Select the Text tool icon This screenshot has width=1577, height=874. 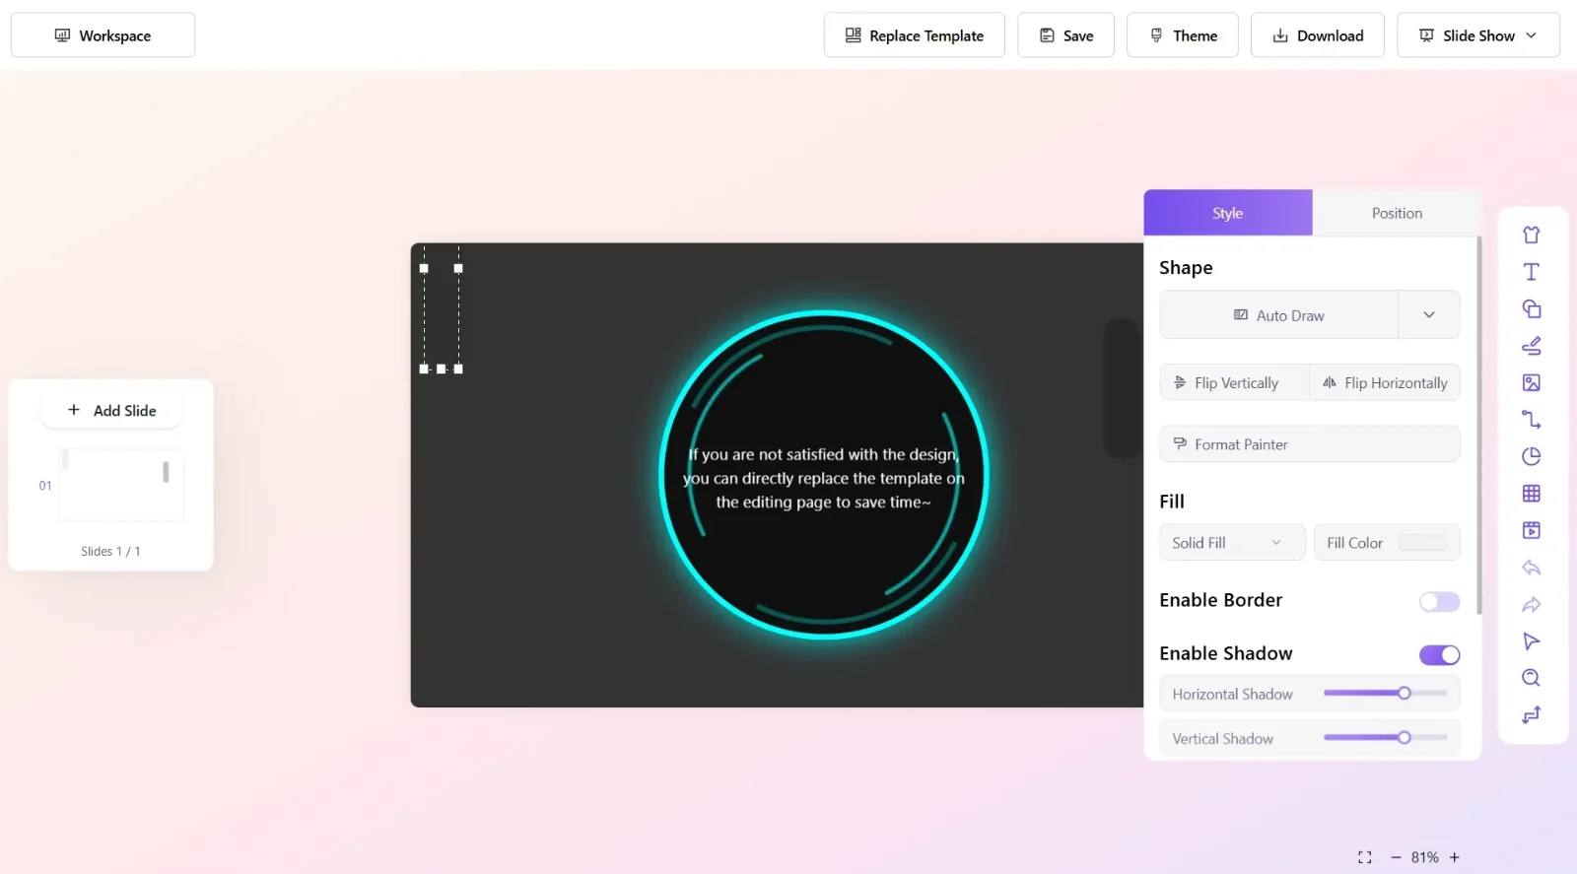(1531, 272)
